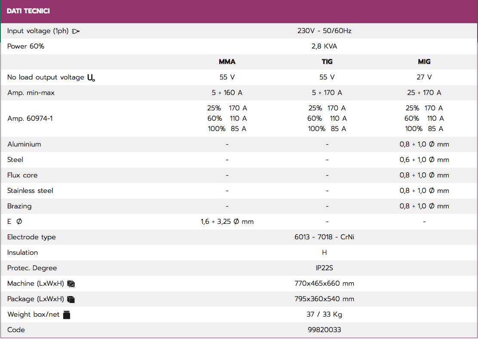Select the 5 ÷ 160 A amperage range
Screen dimensions: 478x339
(227, 93)
